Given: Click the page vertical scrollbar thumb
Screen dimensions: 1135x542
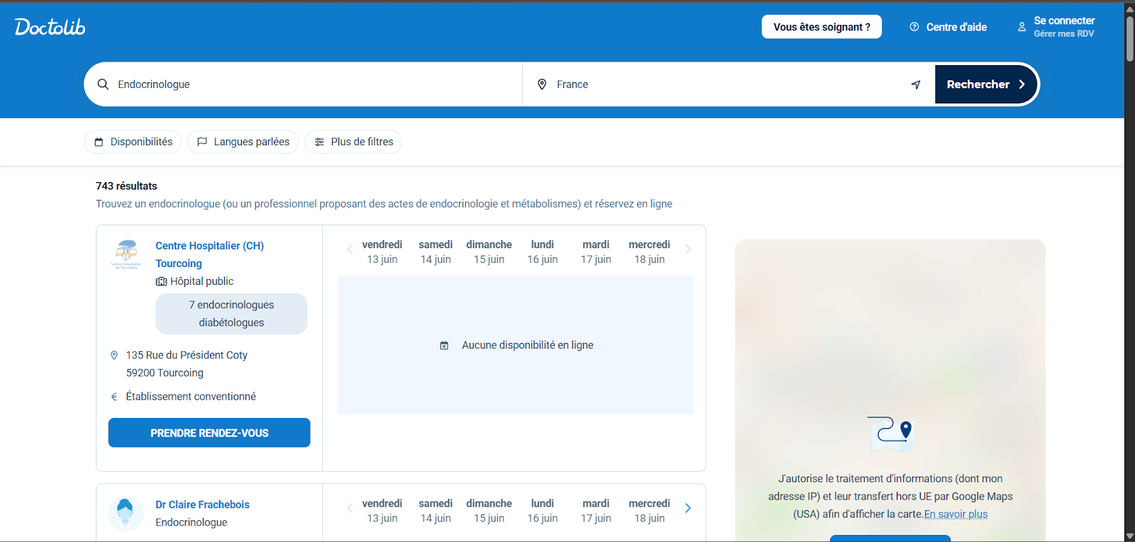Looking at the screenshot, I should pos(1129,39).
